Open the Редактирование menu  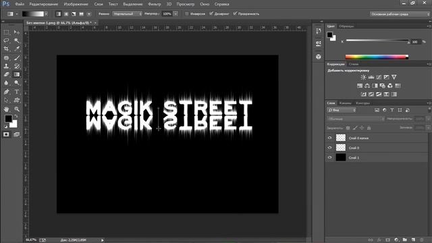coord(43,4)
